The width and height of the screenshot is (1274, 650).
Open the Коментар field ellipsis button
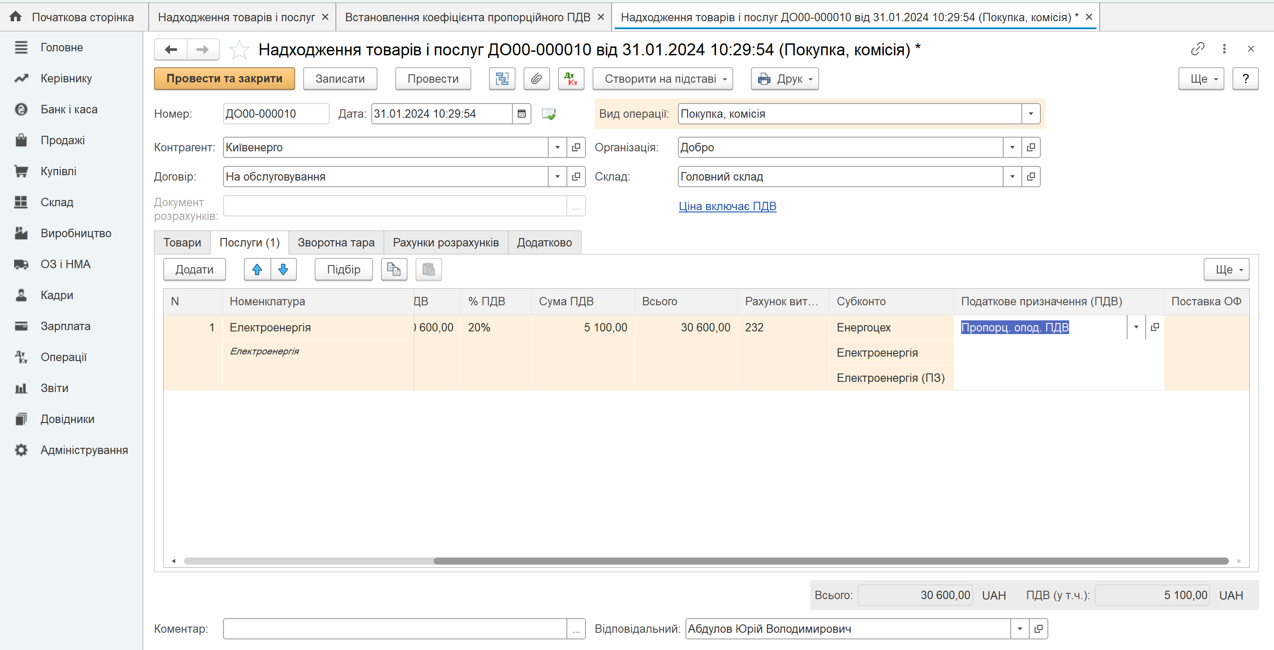pyautogui.click(x=576, y=629)
